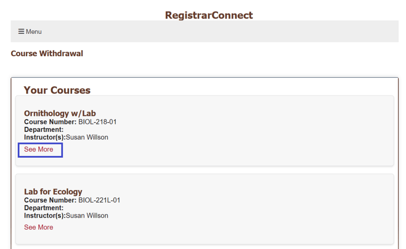The height and width of the screenshot is (249, 406).
Task: Expand See More under Ornithology w/Lab
Action: (39, 149)
